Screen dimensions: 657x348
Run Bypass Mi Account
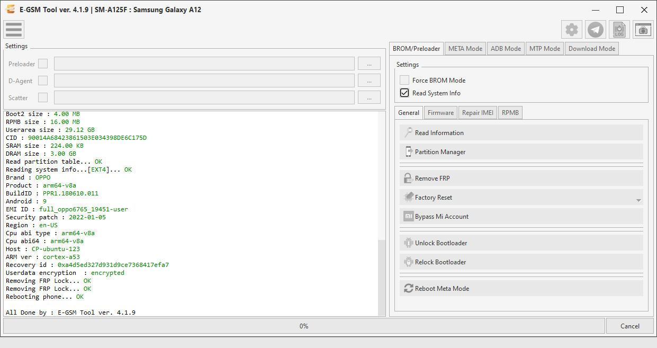pos(521,216)
